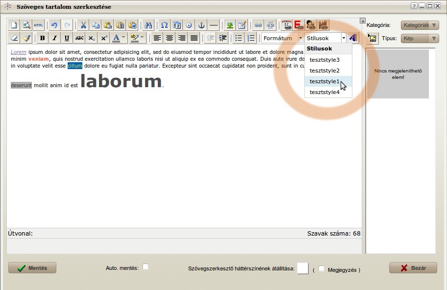Expand the Kategóriák dropdown
This screenshot has height=290, width=447.
click(x=420, y=25)
